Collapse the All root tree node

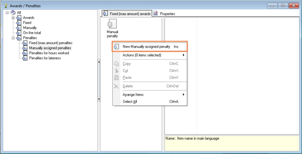(x=7, y=13)
